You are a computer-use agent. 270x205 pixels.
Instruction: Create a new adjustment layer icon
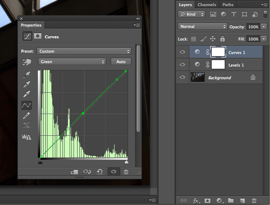(x=219, y=201)
